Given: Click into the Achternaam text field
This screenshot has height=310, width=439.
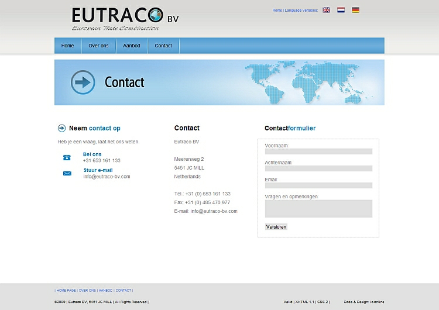Looking at the screenshot, I should (x=318, y=168).
